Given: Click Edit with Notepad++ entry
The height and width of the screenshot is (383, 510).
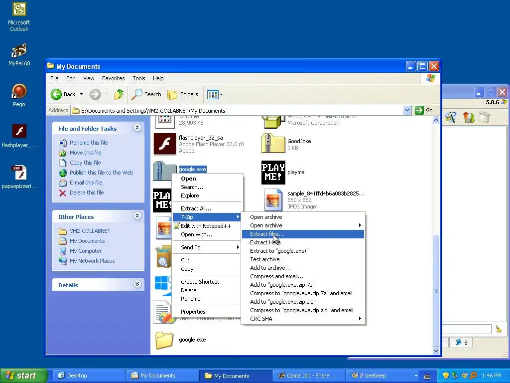Looking at the screenshot, I should click(208, 226).
